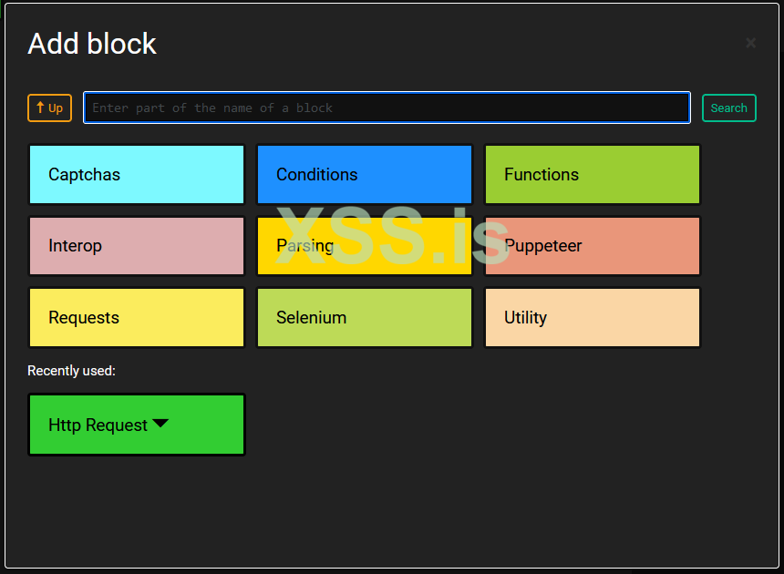The image size is (784, 574).
Task: Click the Add block dialog title
Action: (x=92, y=44)
